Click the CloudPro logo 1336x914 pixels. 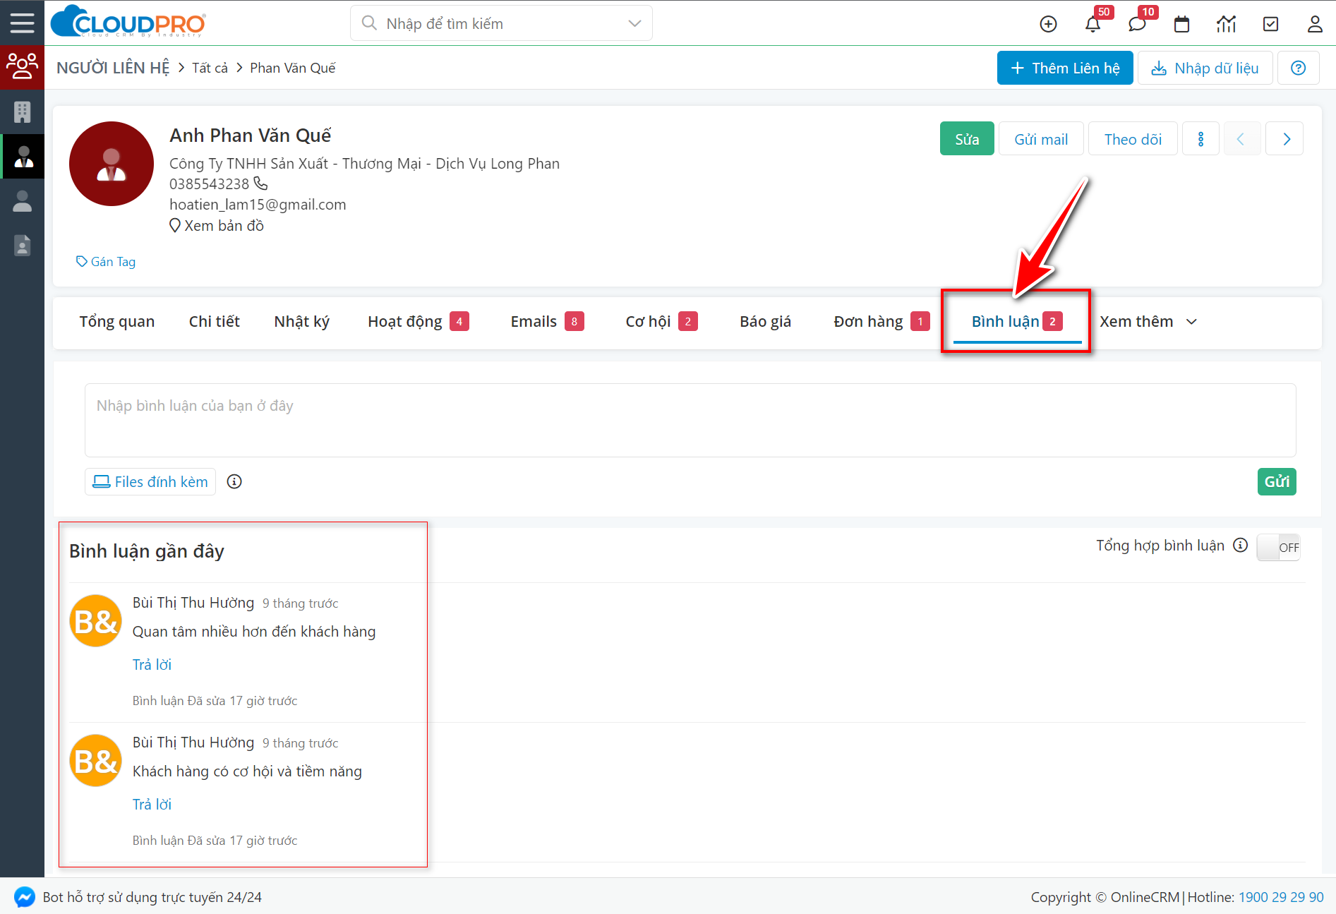[x=128, y=22]
